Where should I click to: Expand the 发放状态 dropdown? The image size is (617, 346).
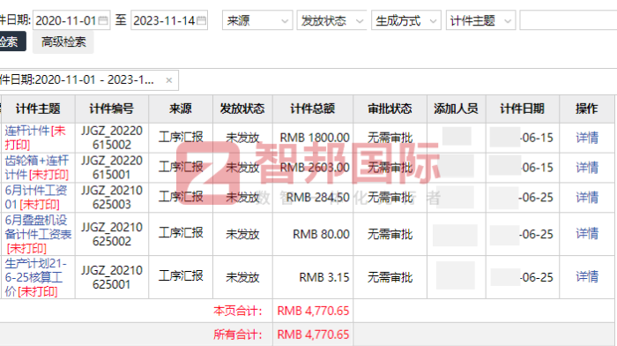click(x=331, y=20)
